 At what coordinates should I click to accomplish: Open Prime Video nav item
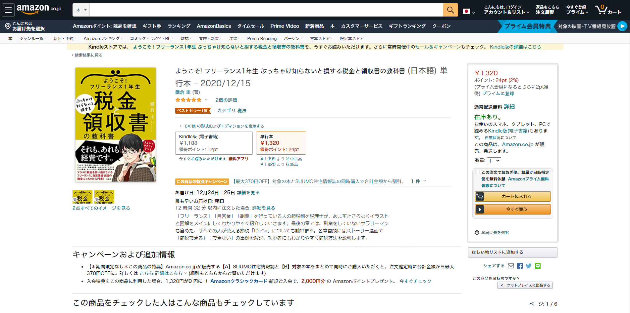point(285,26)
